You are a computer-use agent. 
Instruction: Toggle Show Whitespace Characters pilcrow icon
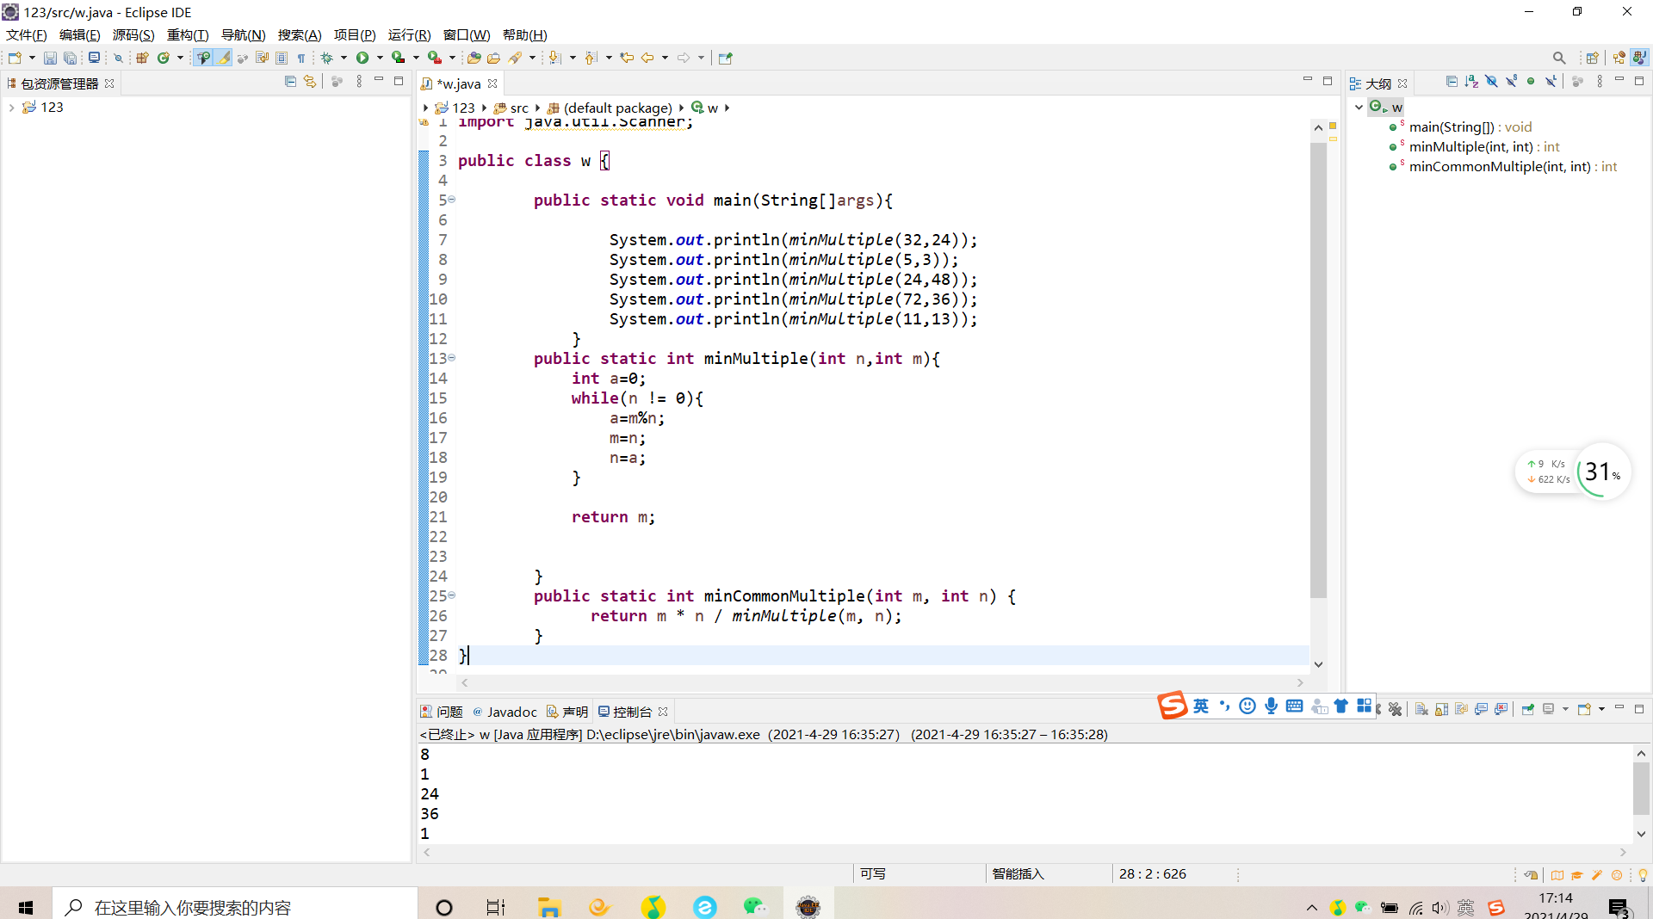click(301, 58)
